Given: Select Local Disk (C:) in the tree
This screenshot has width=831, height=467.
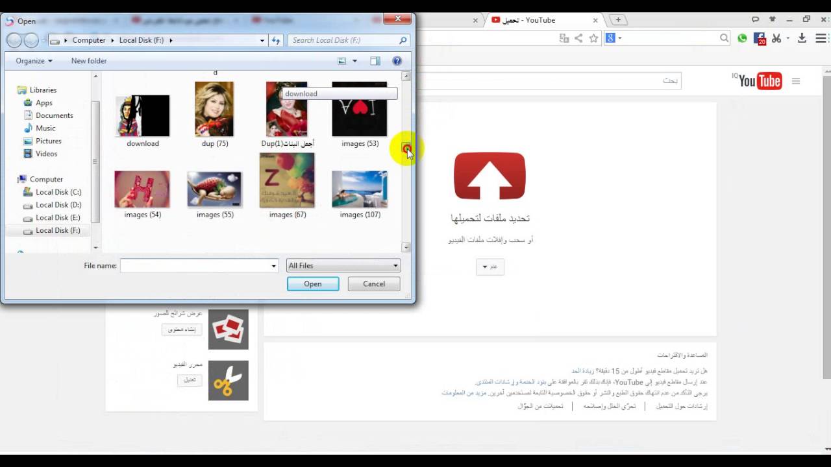Looking at the screenshot, I should pyautogui.click(x=58, y=192).
